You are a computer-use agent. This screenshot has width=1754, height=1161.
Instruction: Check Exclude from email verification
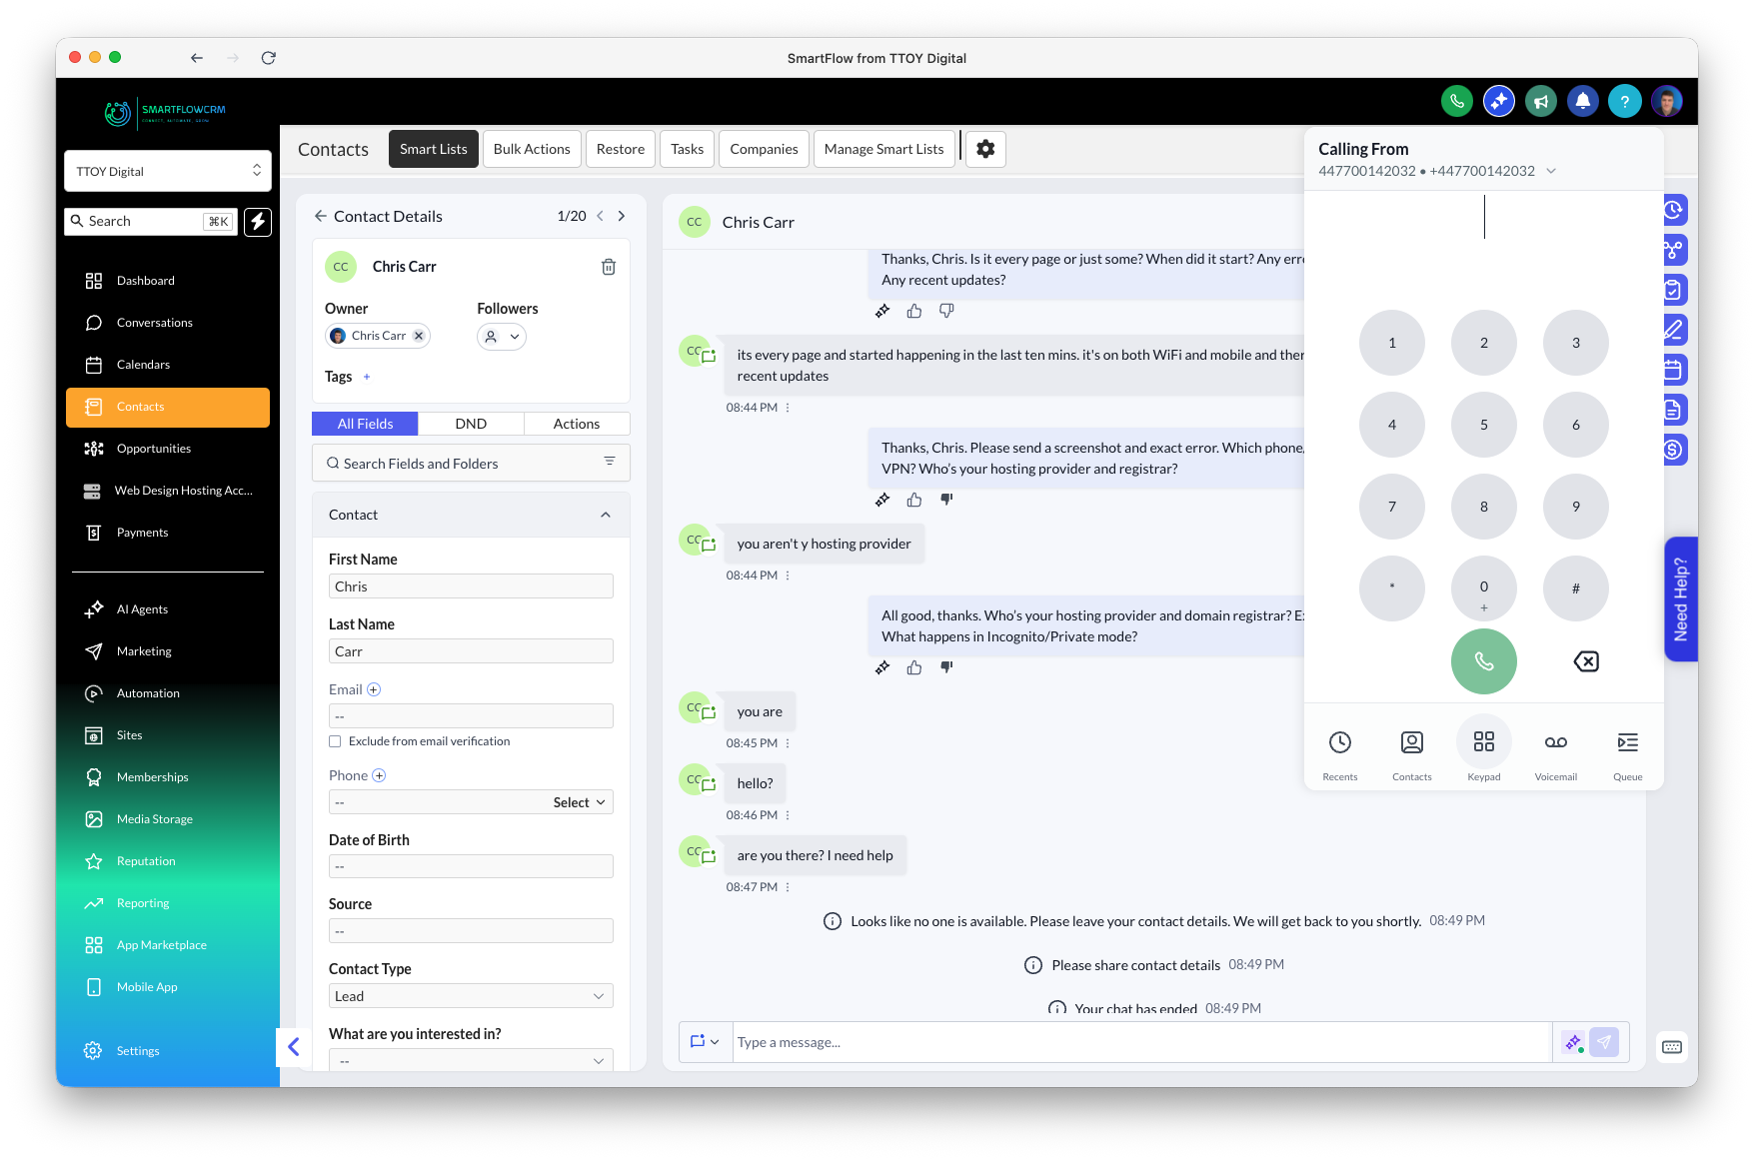[x=335, y=740]
